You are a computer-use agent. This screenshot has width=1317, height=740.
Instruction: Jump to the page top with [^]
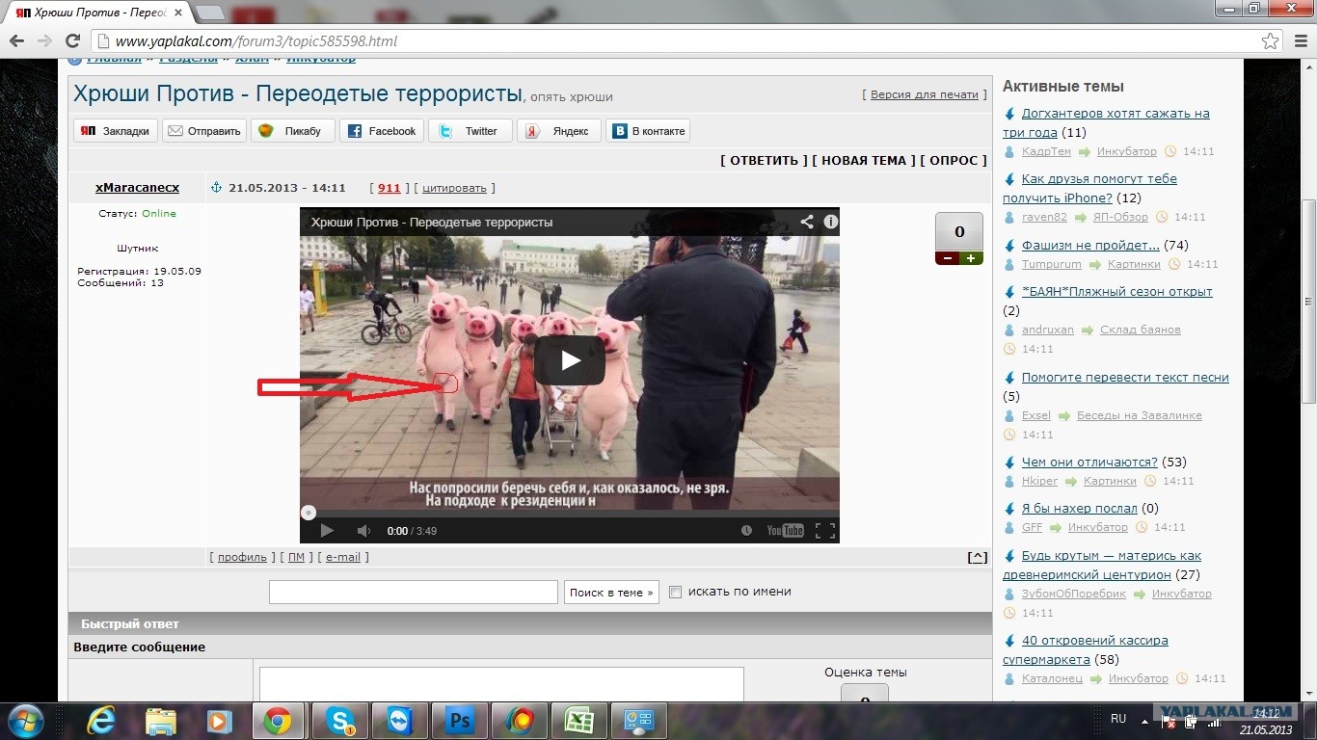coord(977,557)
